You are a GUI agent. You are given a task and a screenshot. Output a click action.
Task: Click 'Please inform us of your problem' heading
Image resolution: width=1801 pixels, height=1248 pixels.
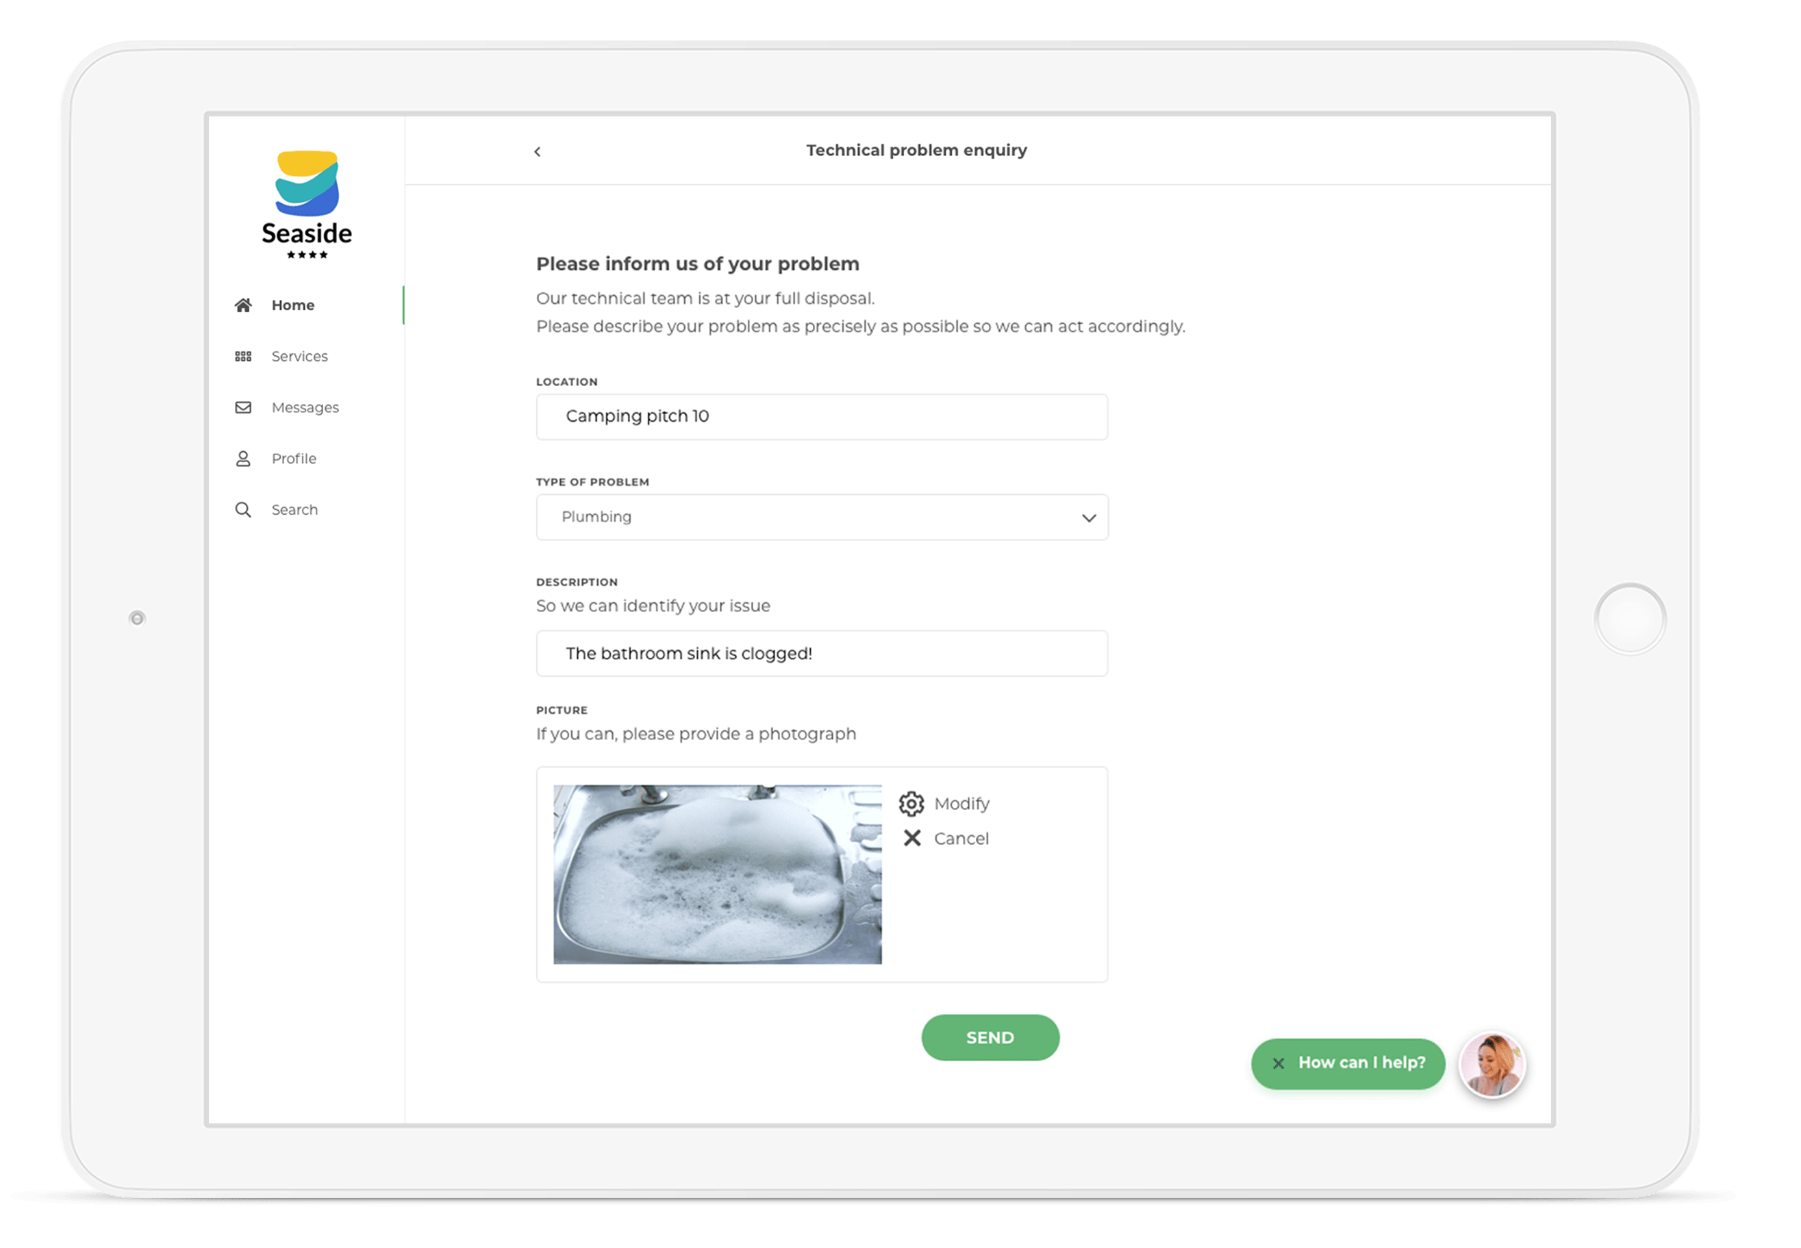(x=698, y=264)
